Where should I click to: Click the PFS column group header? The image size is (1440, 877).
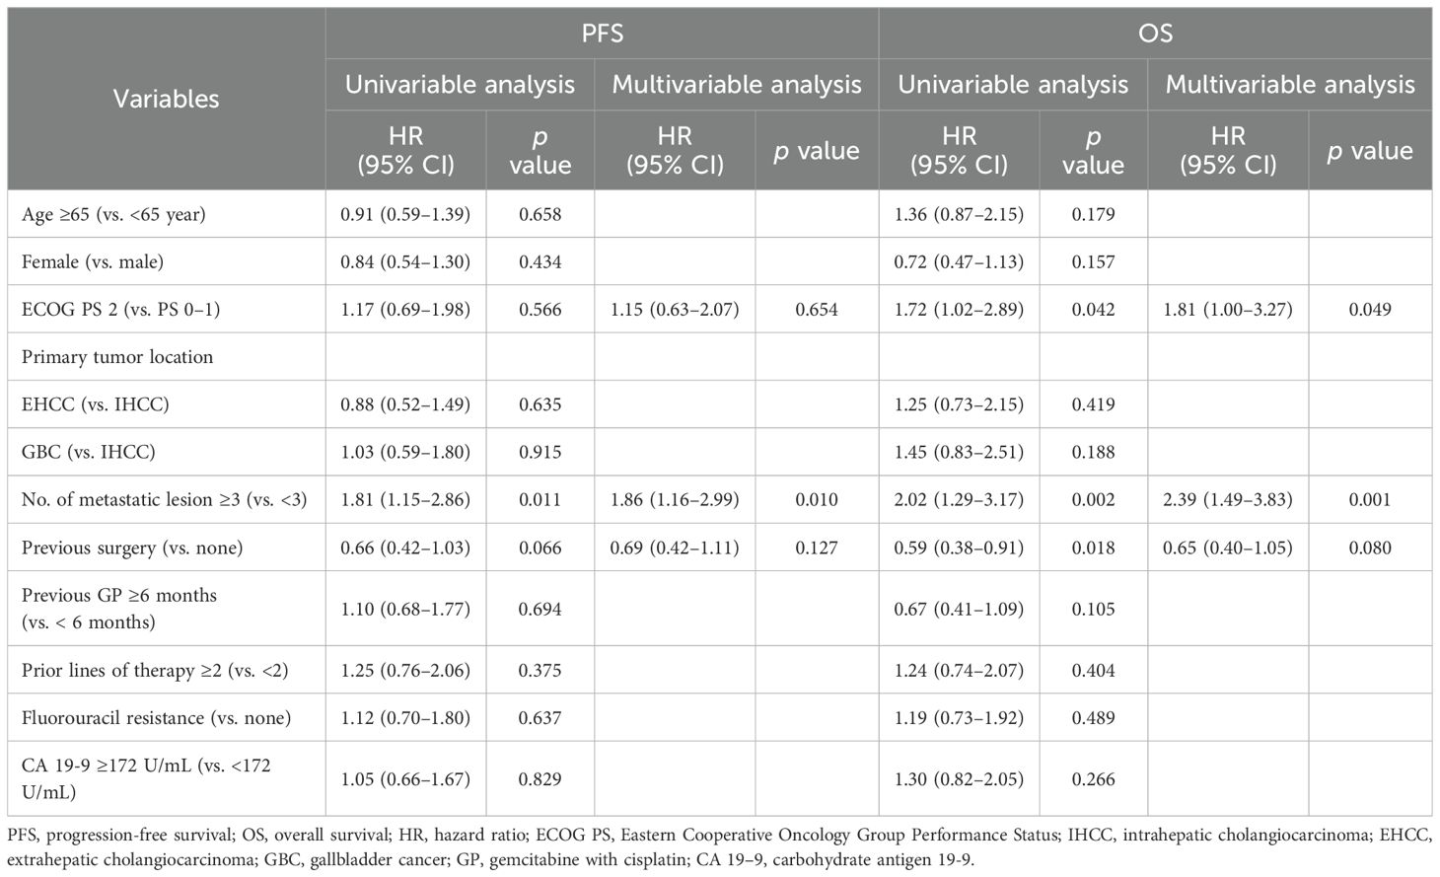point(602,33)
